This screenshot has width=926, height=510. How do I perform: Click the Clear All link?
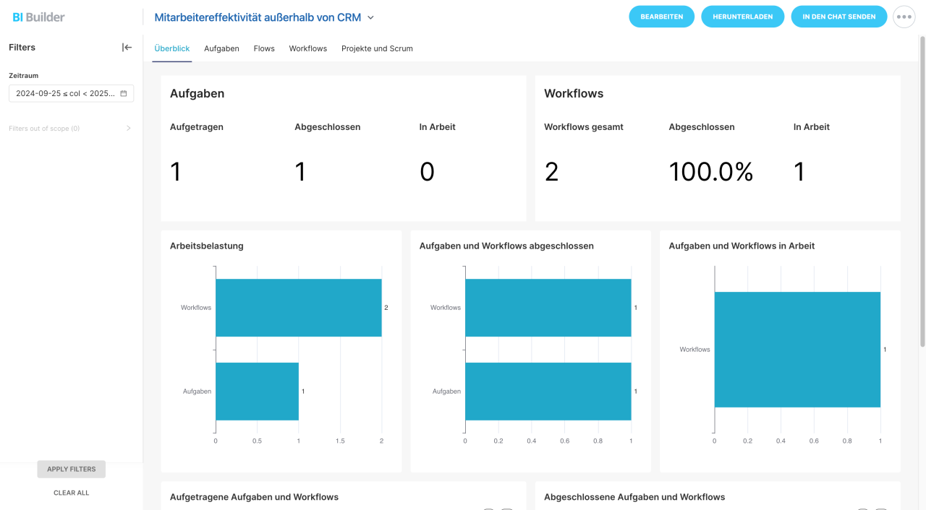click(72, 493)
